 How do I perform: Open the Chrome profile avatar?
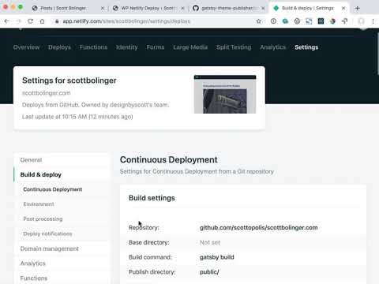(x=361, y=21)
